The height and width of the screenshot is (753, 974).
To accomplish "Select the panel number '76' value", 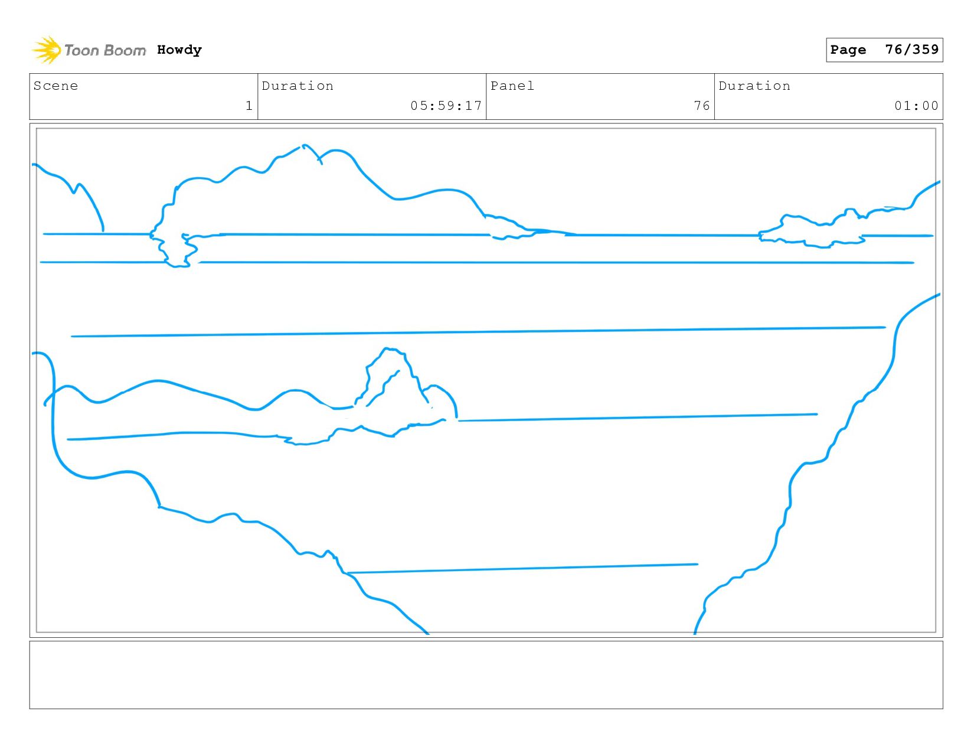I will 702,106.
